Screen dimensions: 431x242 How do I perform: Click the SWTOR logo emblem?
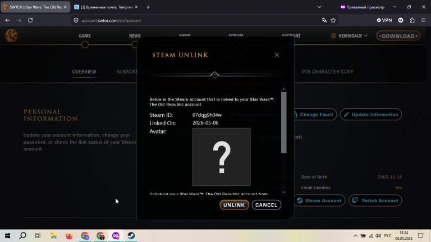[11, 36]
